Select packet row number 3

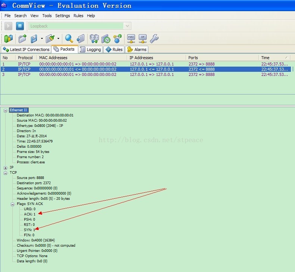(146, 74)
